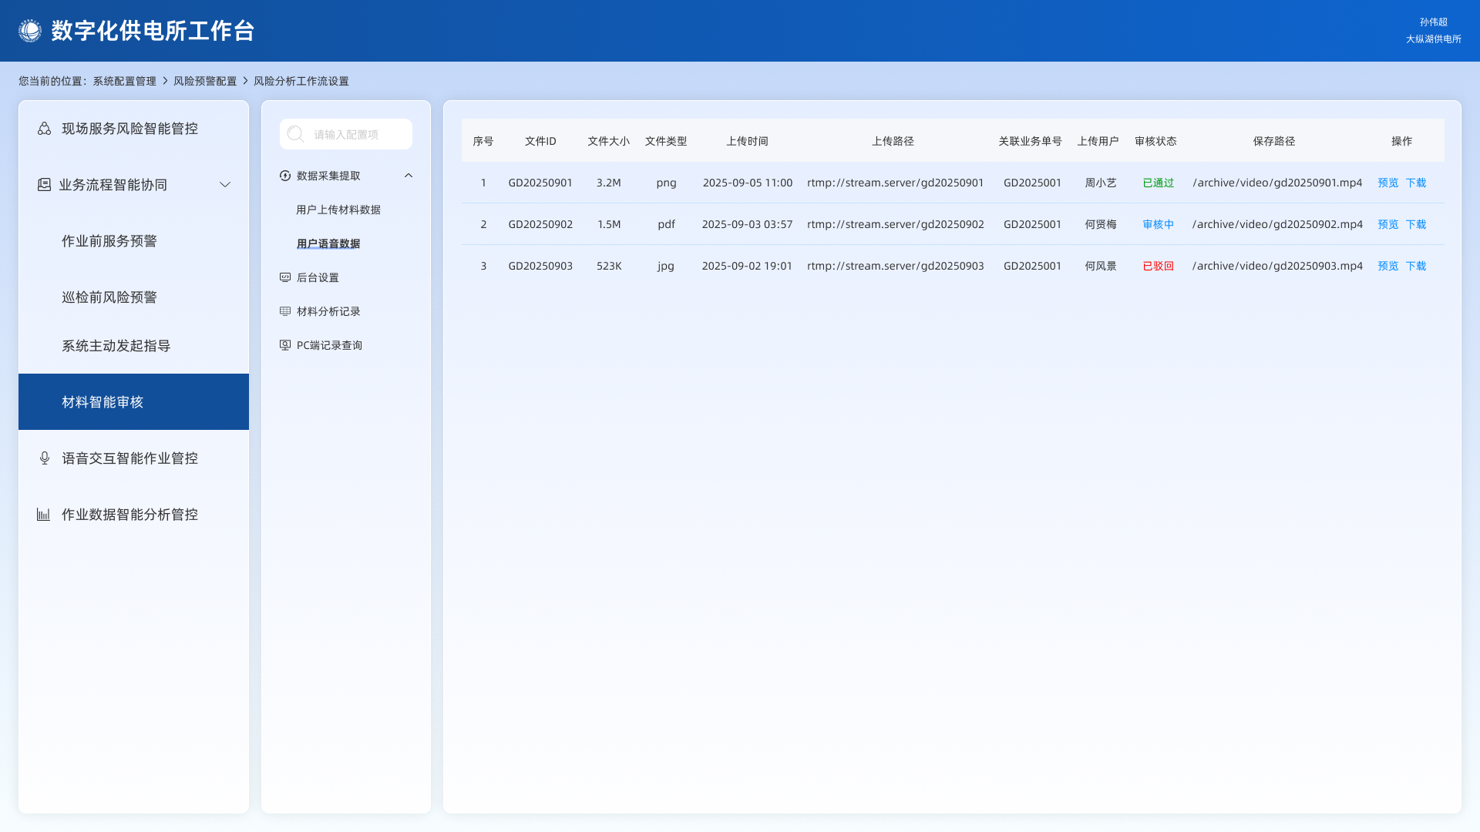The width and height of the screenshot is (1480, 832).
Task: Click the 审核状态 column header
Action: (1155, 141)
